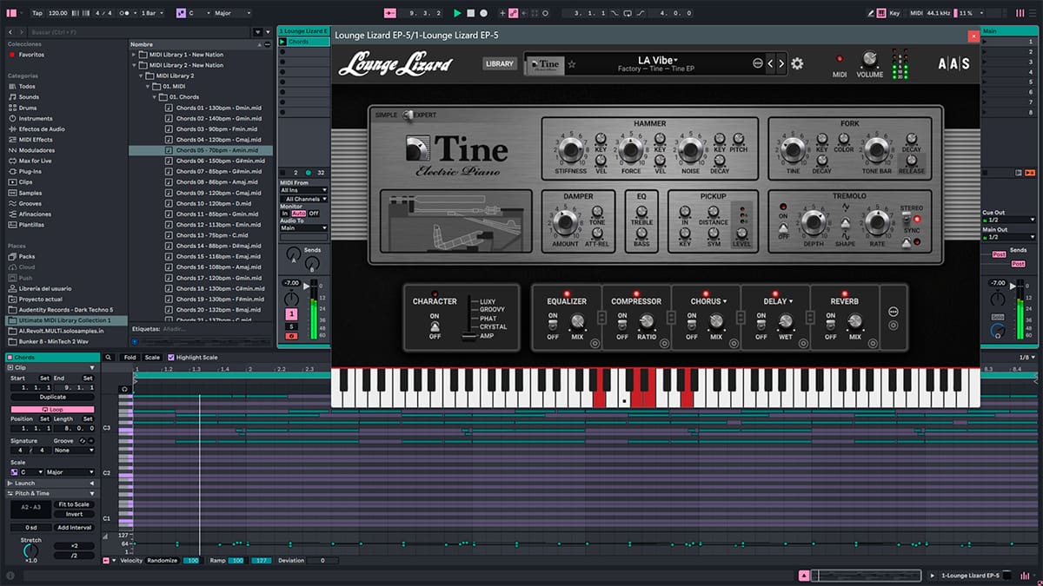The width and height of the screenshot is (1043, 586).
Task: Switch the Compressor effect on or off
Action: coord(621,326)
